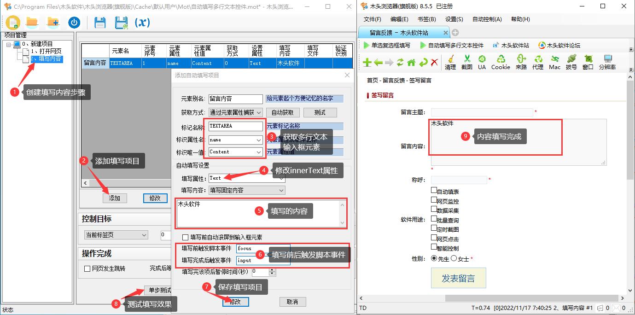
Task: Click the 发表留言 button
Action: pos(458,277)
